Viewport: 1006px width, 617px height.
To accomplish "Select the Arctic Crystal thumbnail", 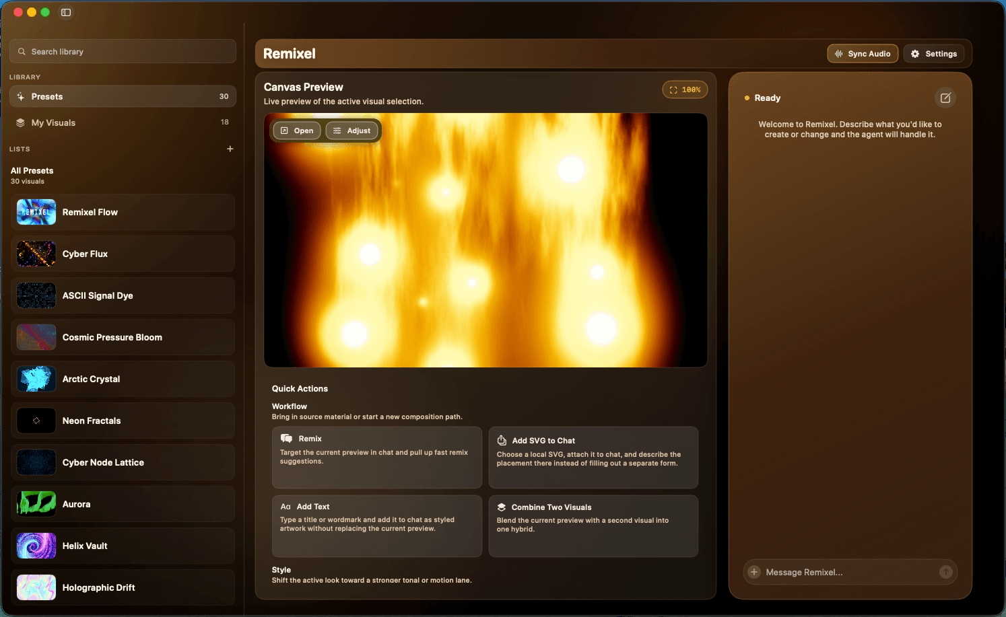I will click(x=36, y=379).
